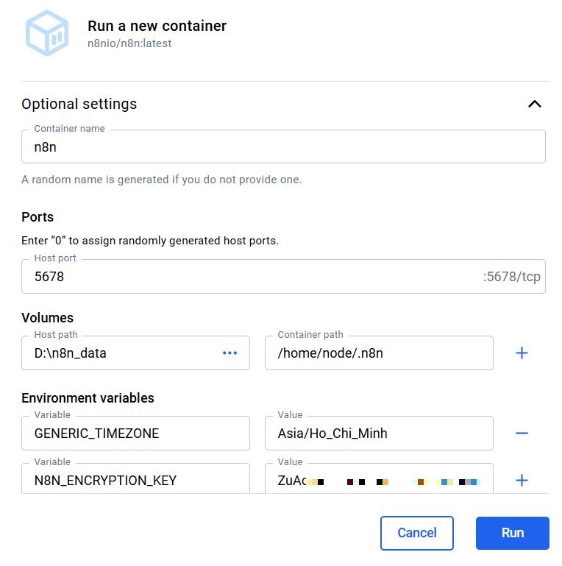Click the Run a new container title

pos(157,26)
